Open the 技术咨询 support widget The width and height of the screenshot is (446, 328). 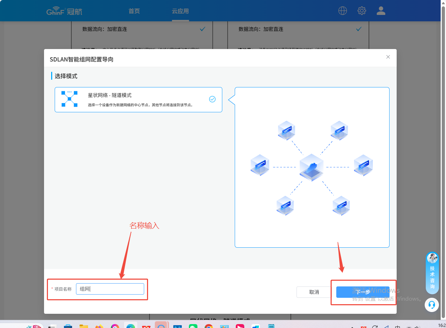pos(432,273)
